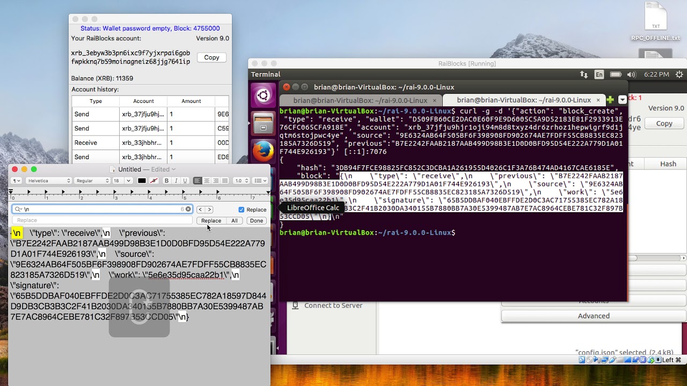Screen dimensions: 687x386
Task: Open search options magnifier dropdown
Action: click(18, 210)
